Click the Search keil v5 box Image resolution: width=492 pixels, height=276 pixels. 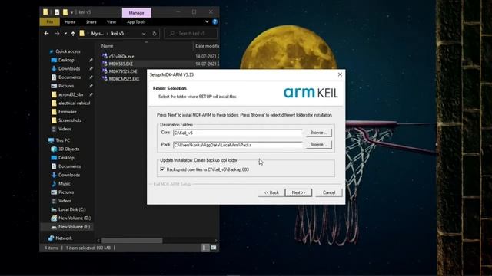191,33
